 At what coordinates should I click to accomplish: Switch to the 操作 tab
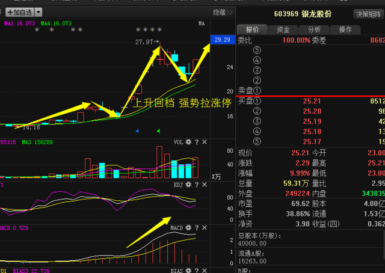point(345,29)
